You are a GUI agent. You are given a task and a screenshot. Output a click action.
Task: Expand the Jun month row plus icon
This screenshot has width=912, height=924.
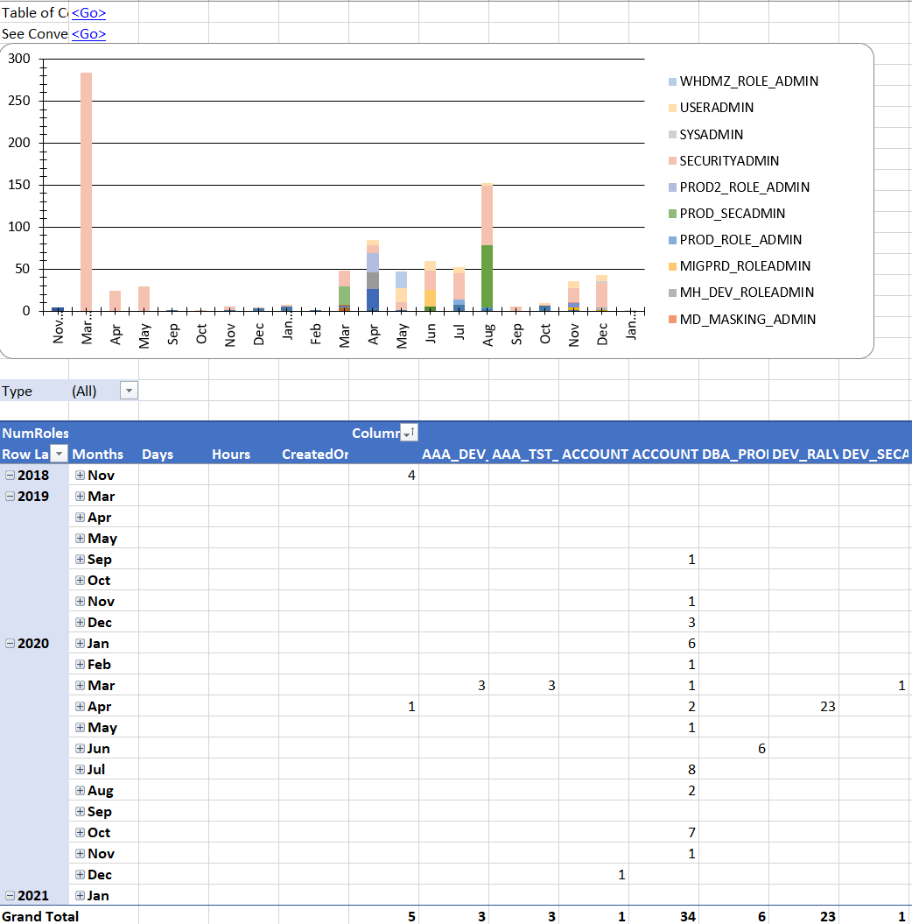point(80,749)
